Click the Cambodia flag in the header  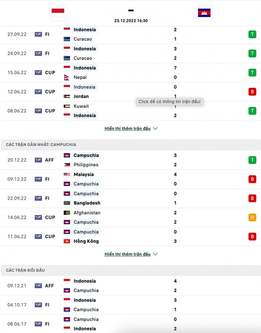coord(204,13)
